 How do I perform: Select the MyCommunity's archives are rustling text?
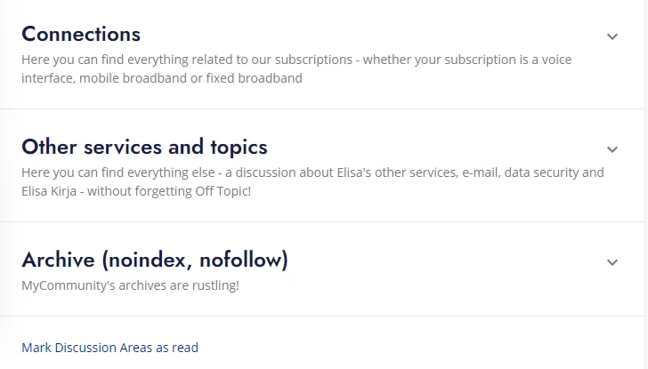coord(130,285)
